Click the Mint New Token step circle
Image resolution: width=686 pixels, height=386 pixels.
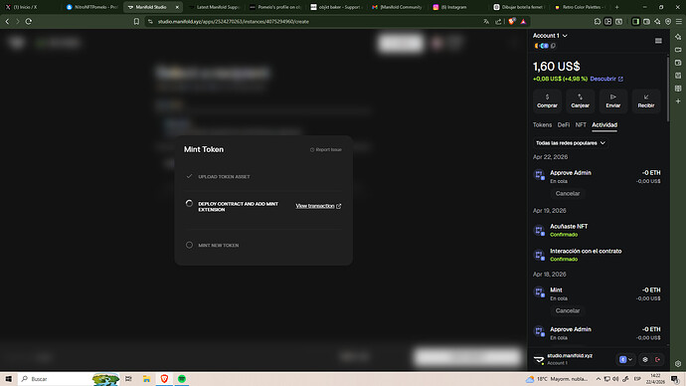click(189, 245)
